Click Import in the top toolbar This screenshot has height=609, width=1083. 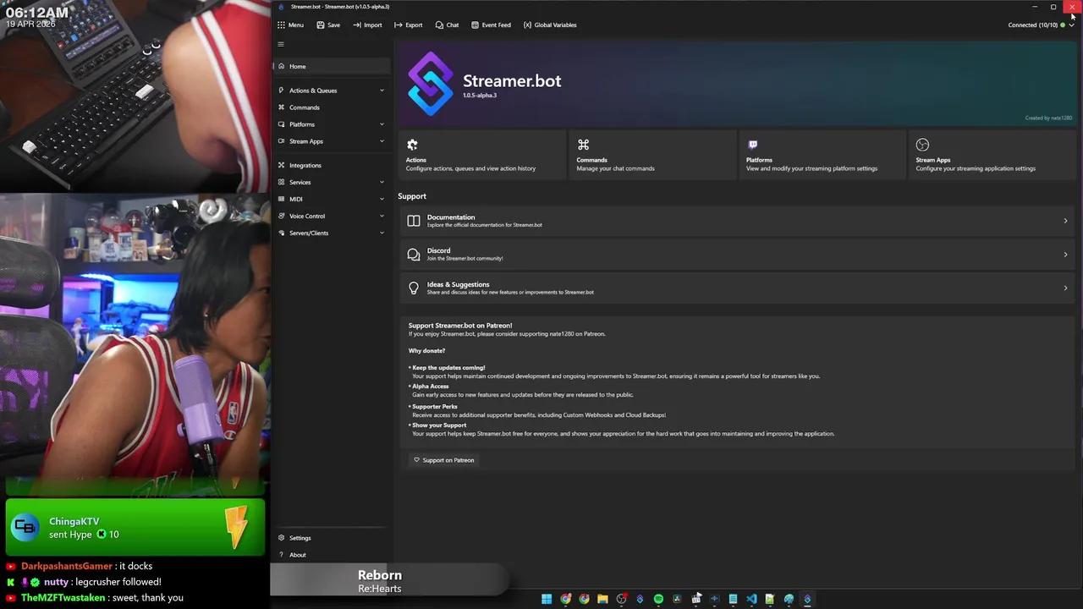click(367, 25)
